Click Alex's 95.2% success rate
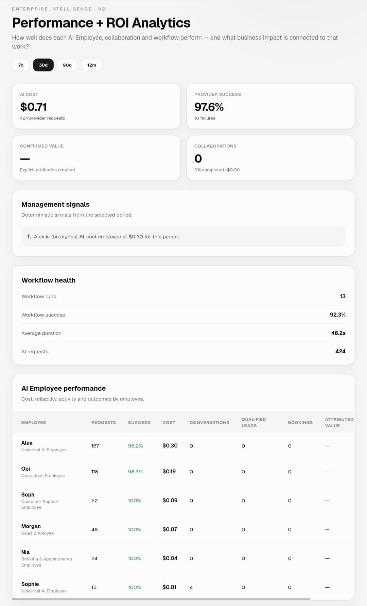Screen dimensions: 367x606 [x=135, y=446]
